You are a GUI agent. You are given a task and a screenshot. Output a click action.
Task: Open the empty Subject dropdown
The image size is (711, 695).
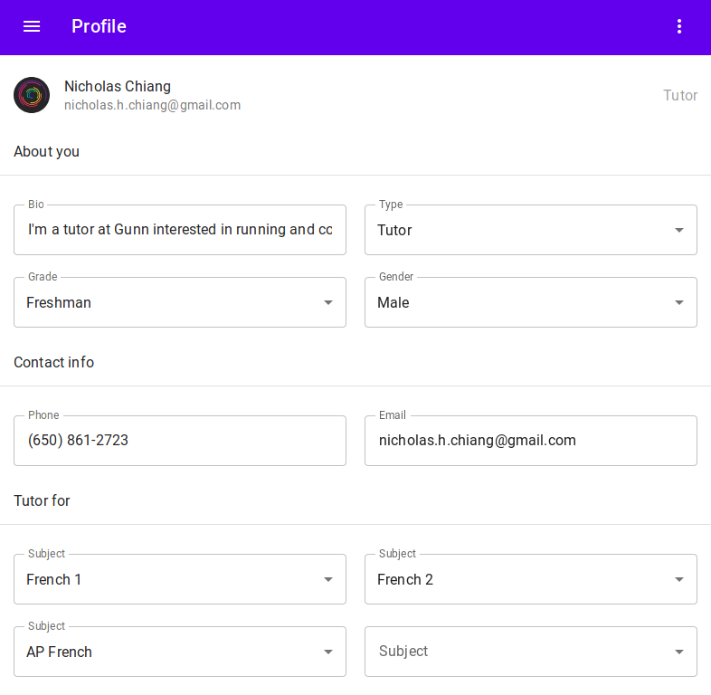531,652
